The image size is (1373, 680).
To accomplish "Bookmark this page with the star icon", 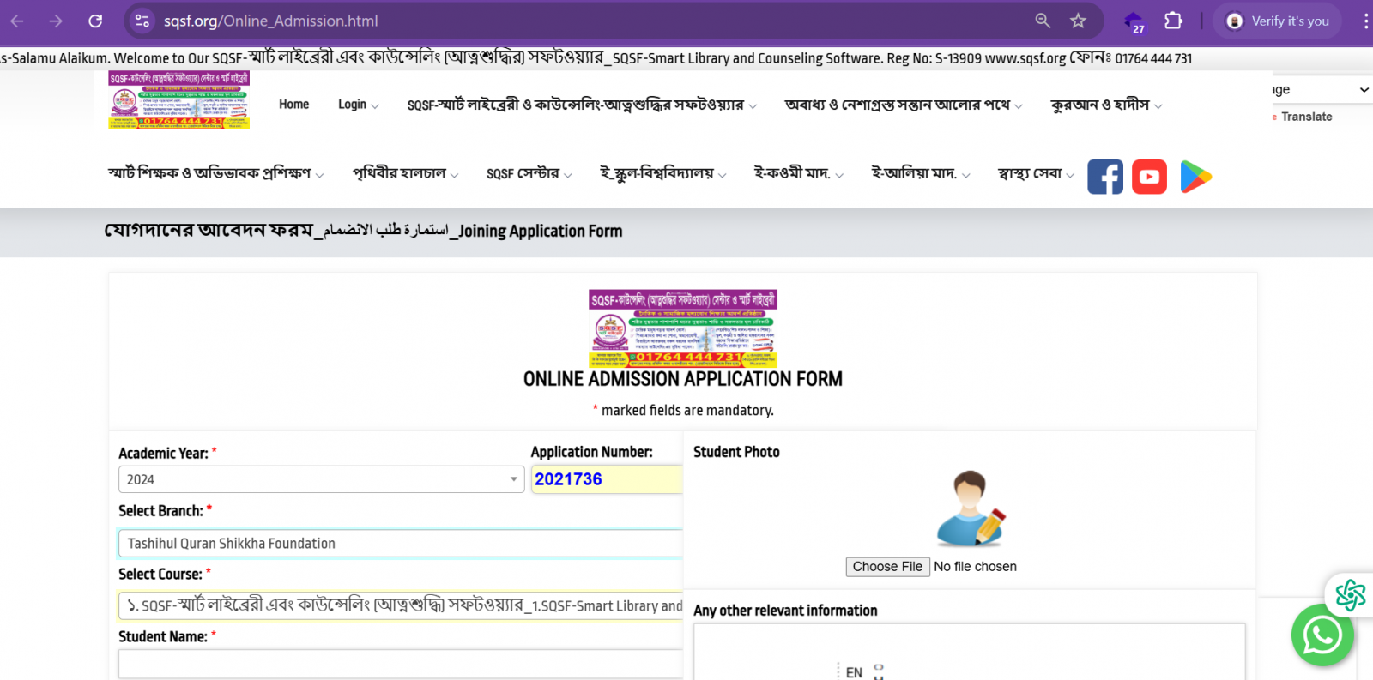I will (1078, 21).
